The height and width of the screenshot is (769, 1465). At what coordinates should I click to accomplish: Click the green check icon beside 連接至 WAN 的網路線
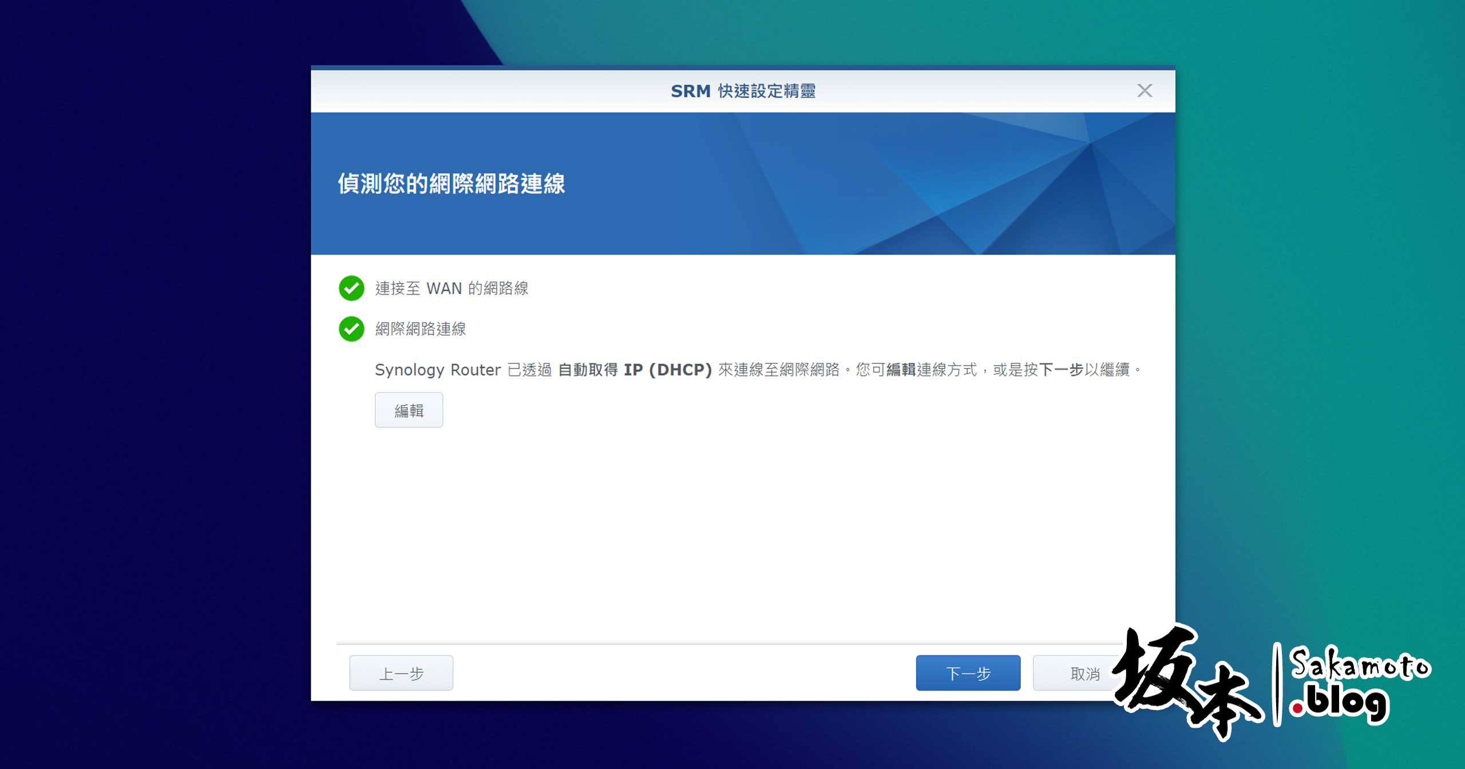pos(351,288)
